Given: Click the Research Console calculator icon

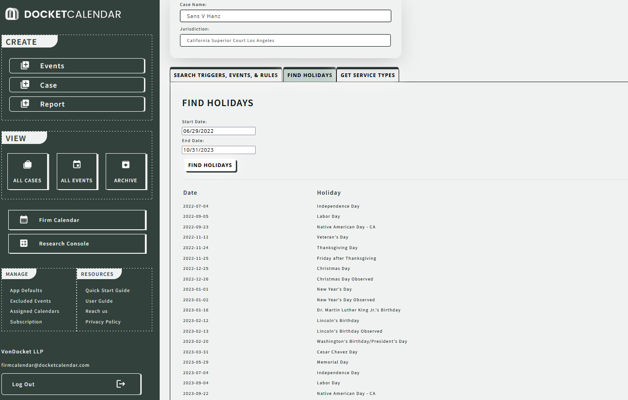Looking at the screenshot, I should 24,243.
